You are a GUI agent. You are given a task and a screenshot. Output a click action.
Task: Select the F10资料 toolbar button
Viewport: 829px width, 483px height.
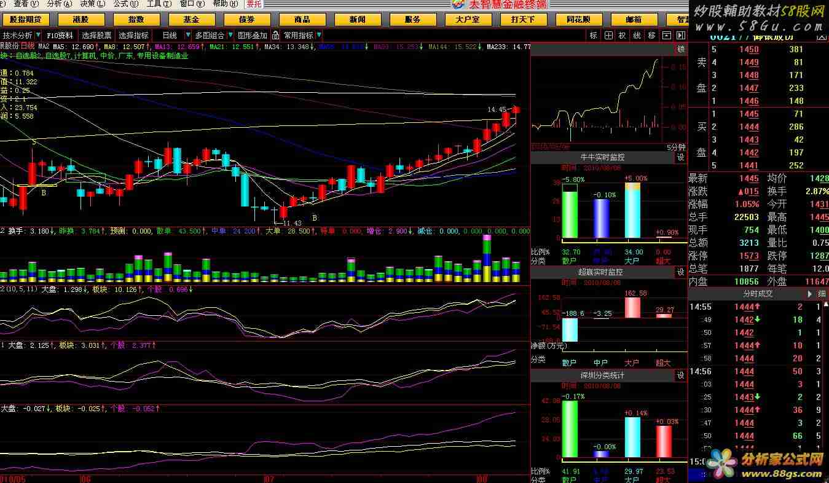[x=60, y=36]
